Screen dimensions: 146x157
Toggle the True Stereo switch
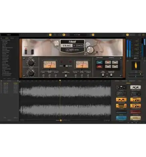103,75
